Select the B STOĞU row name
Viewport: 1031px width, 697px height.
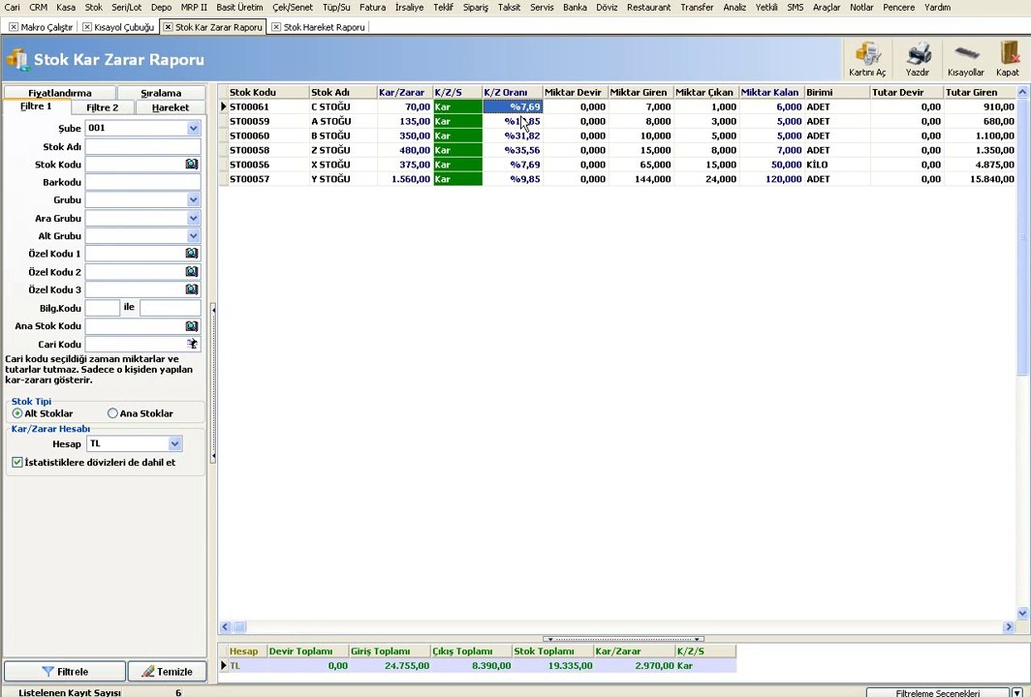click(330, 136)
